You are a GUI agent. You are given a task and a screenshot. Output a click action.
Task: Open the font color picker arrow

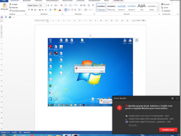coord(62,10)
